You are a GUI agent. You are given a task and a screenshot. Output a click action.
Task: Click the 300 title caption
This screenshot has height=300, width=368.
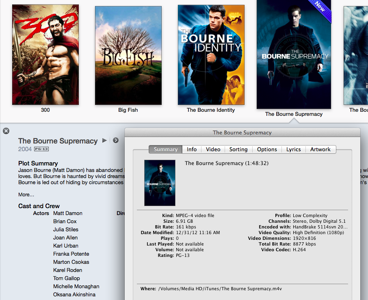(45, 110)
